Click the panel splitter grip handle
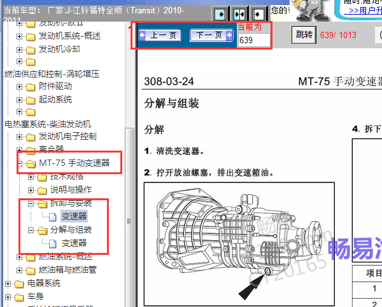382x307 pixels. click(129, 221)
